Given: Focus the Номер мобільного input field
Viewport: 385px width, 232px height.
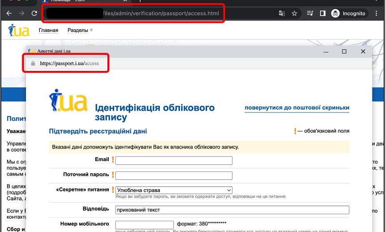Looking at the screenshot, I should (144, 225).
